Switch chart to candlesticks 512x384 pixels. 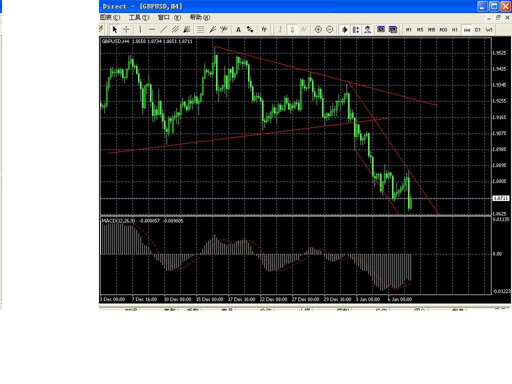(292, 29)
